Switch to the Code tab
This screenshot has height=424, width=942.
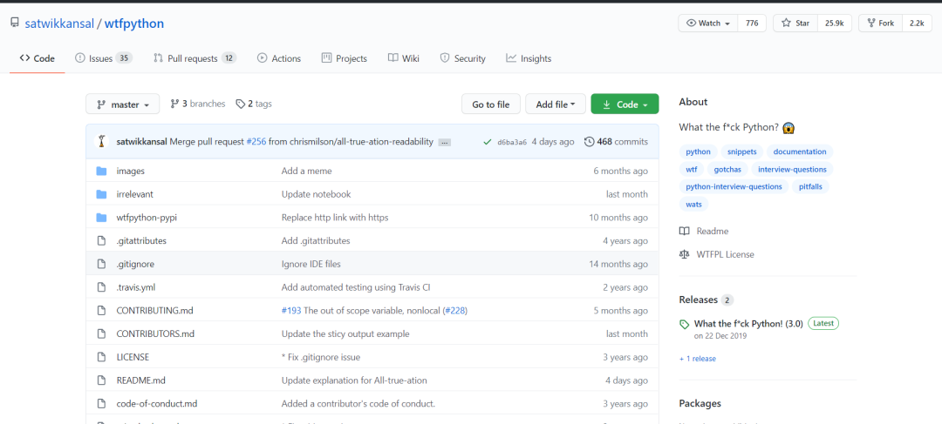38,58
